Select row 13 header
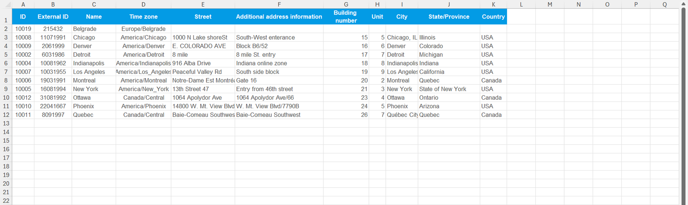The width and height of the screenshot is (688, 205). pos(6,123)
